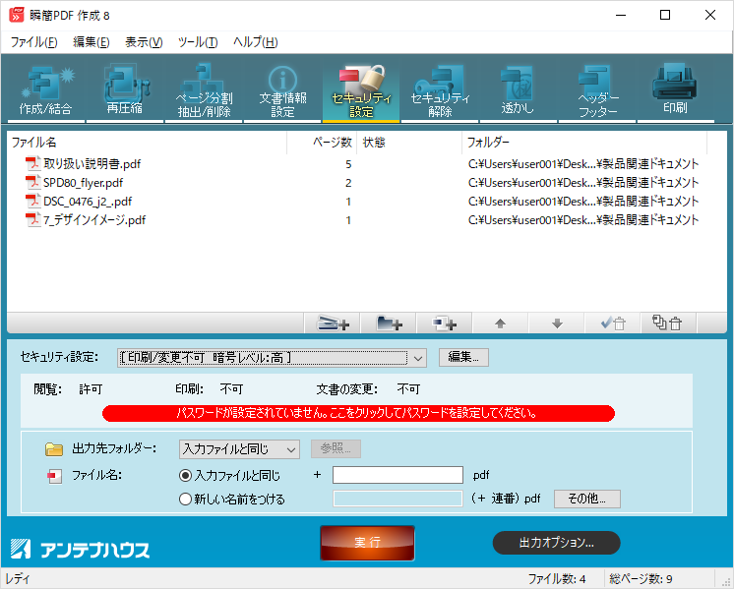Click the PDF icon of 取り扱い説明書.pdf
This screenshot has width=734, height=589.
pyautogui.click(x=32, y=164)
